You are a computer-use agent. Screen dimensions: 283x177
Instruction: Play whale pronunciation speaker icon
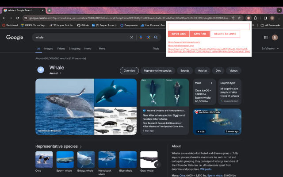coord(41,70)
